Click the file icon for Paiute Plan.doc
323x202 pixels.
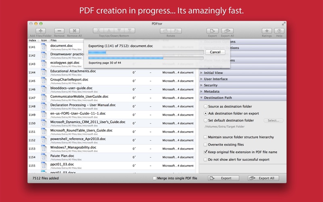click(44, 157)
